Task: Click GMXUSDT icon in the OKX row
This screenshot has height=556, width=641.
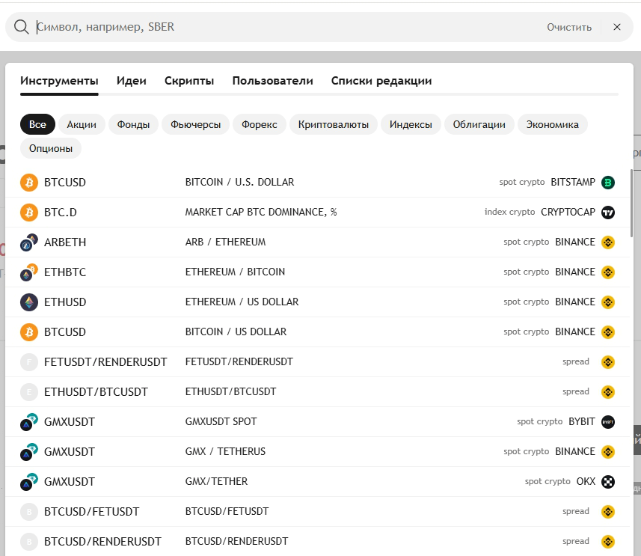Action: [x=29, y=481]
